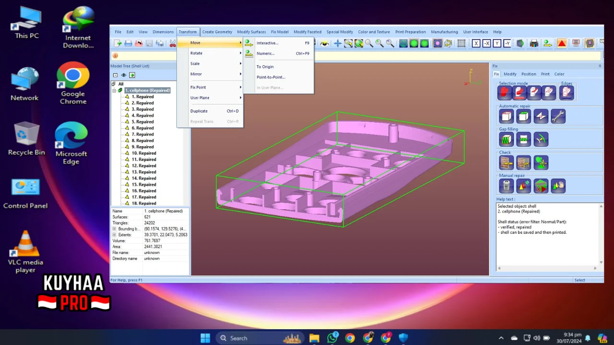Screen dimensions: 614x345
Task: Click the pan arrows toolbar icon
Action: pos(338,44)
